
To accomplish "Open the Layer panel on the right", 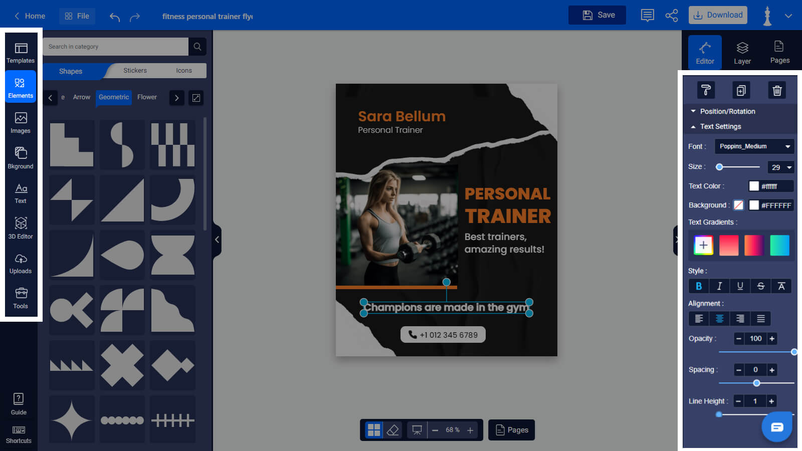I will [742, 52].
